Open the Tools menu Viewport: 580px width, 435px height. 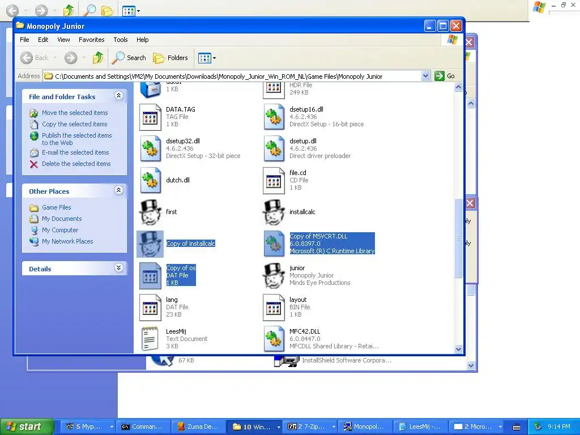(x=121, y=40)
